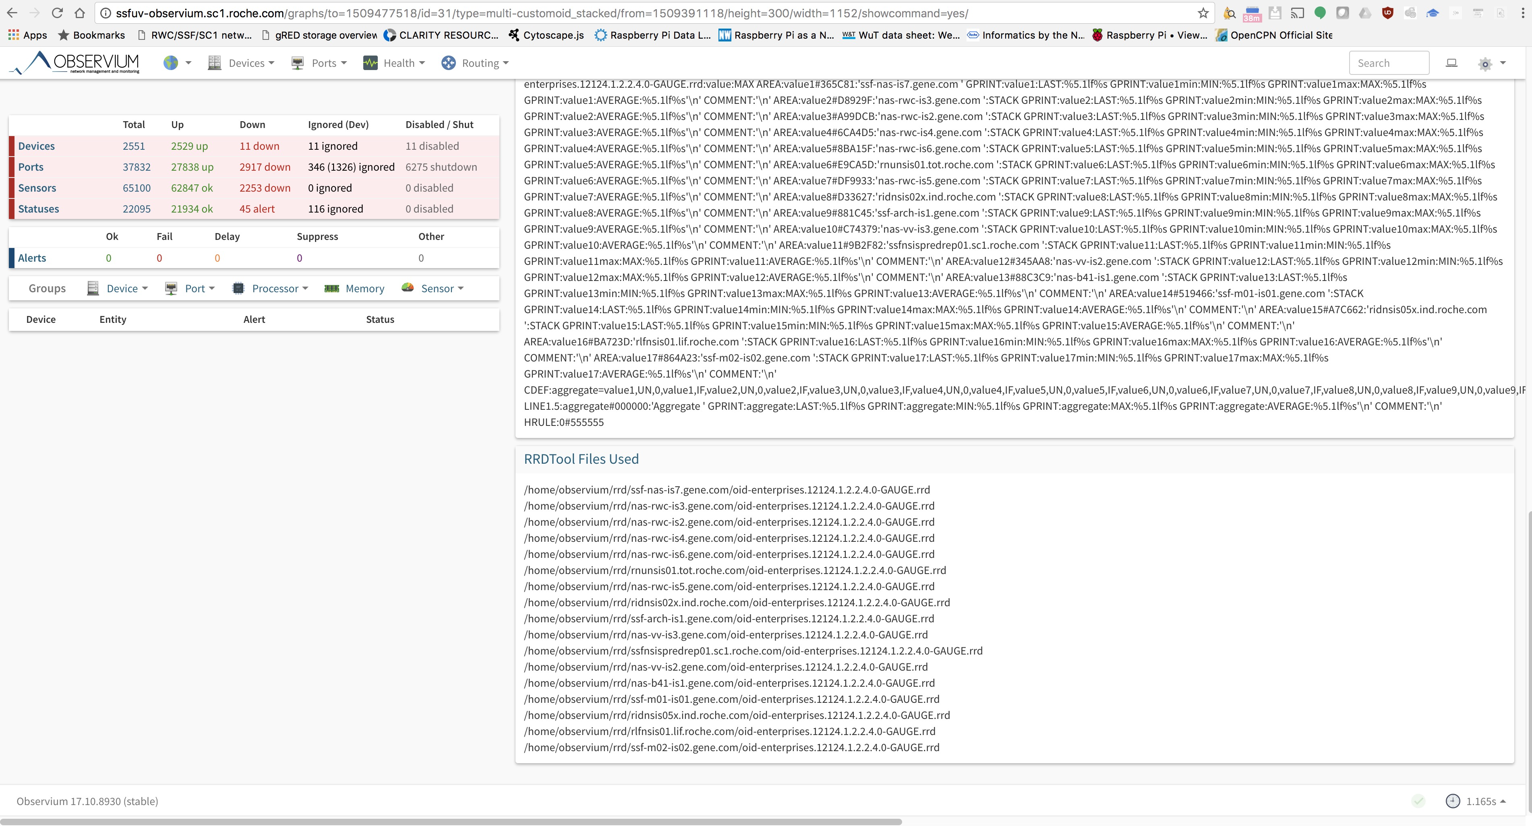Viewport: 1532px width, 826px height.
Task: Click the 11 down devices count
Action: 259,146
